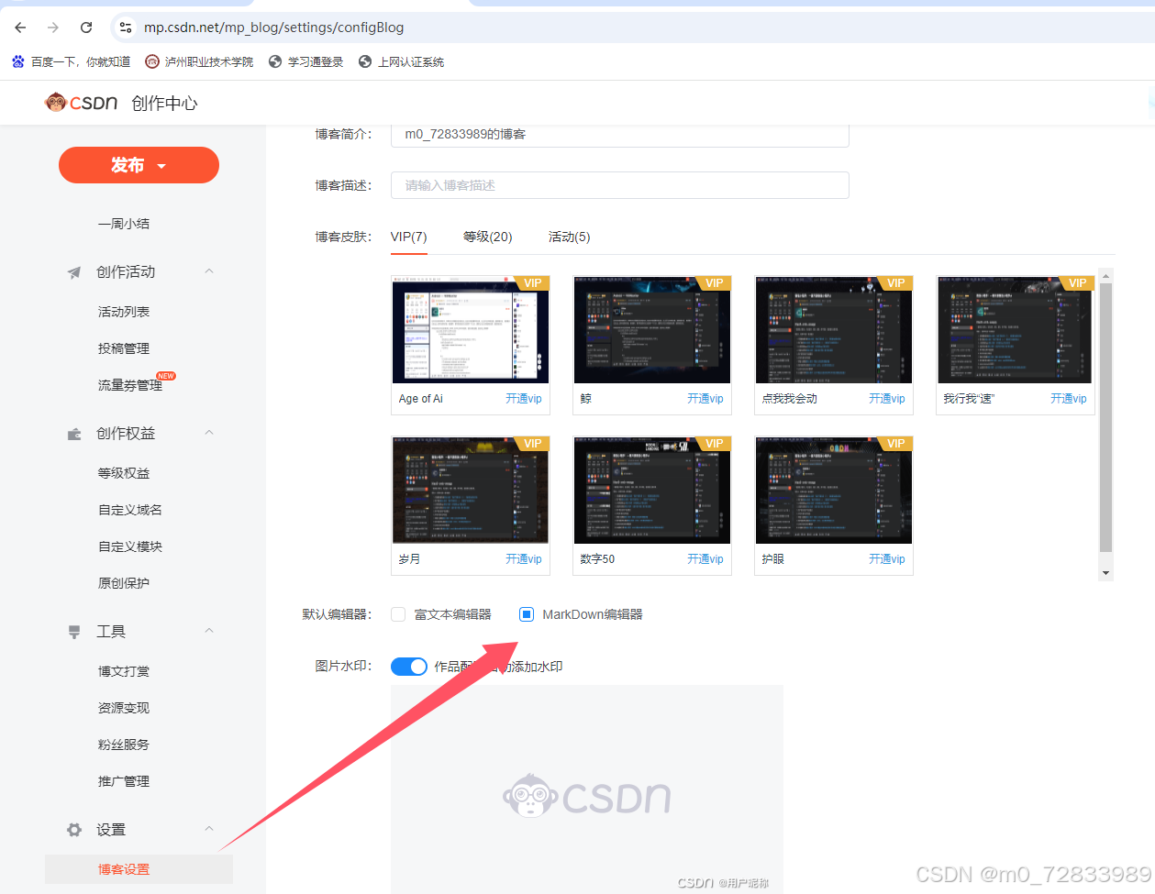The image size is (1155, 894).
Task: Open 一周小结 in sidebar
Action: (x=124, y=224)
